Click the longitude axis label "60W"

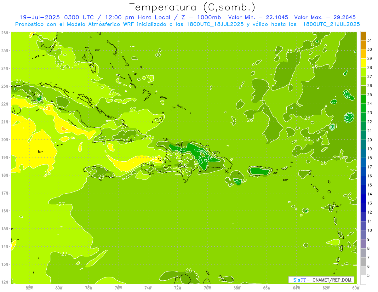pyautogui.click(x=356, y=288)
